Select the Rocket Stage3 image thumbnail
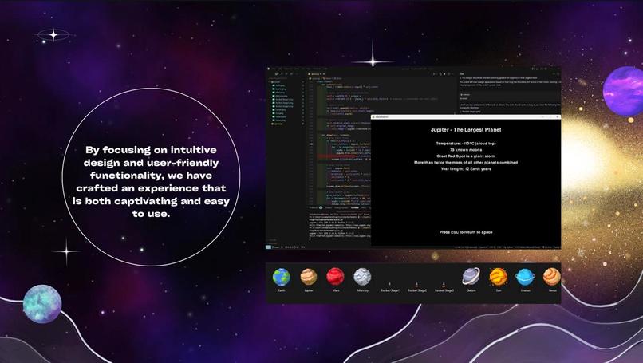The height and width of the screenshot is (363, 643). pyautogui.click(x=444, y=284)
